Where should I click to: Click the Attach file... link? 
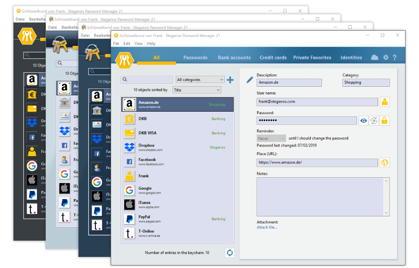click(267, 227)
